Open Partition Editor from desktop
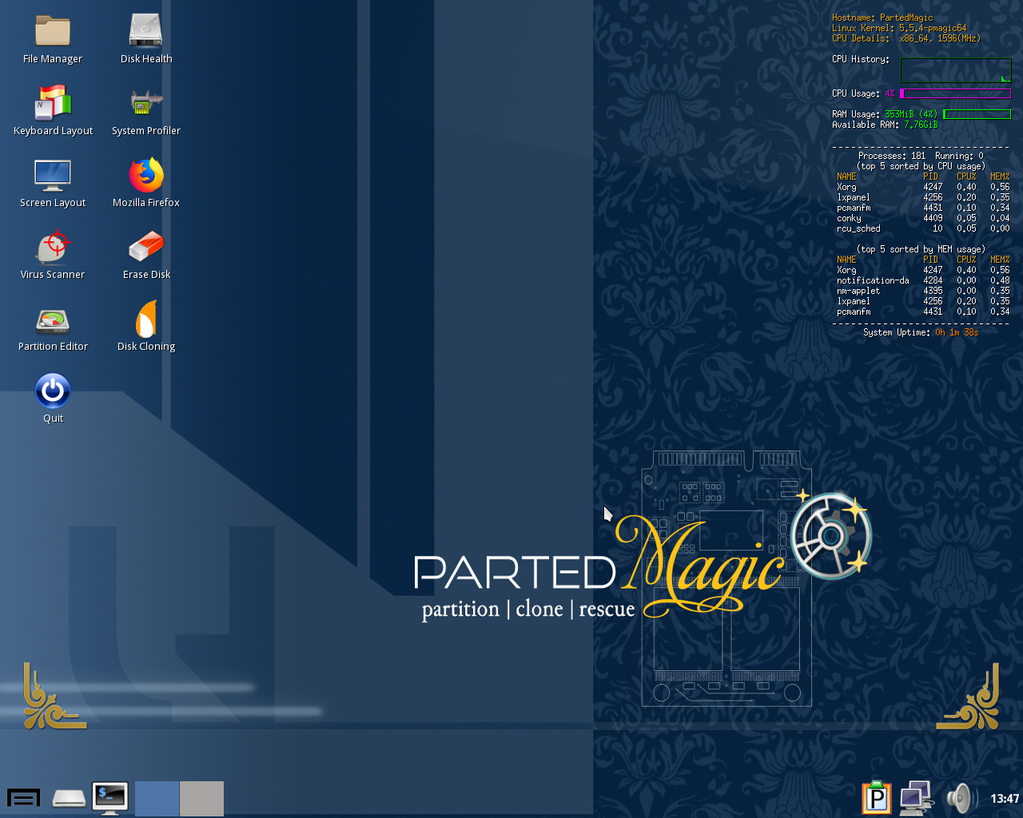 tap(53, 320)
